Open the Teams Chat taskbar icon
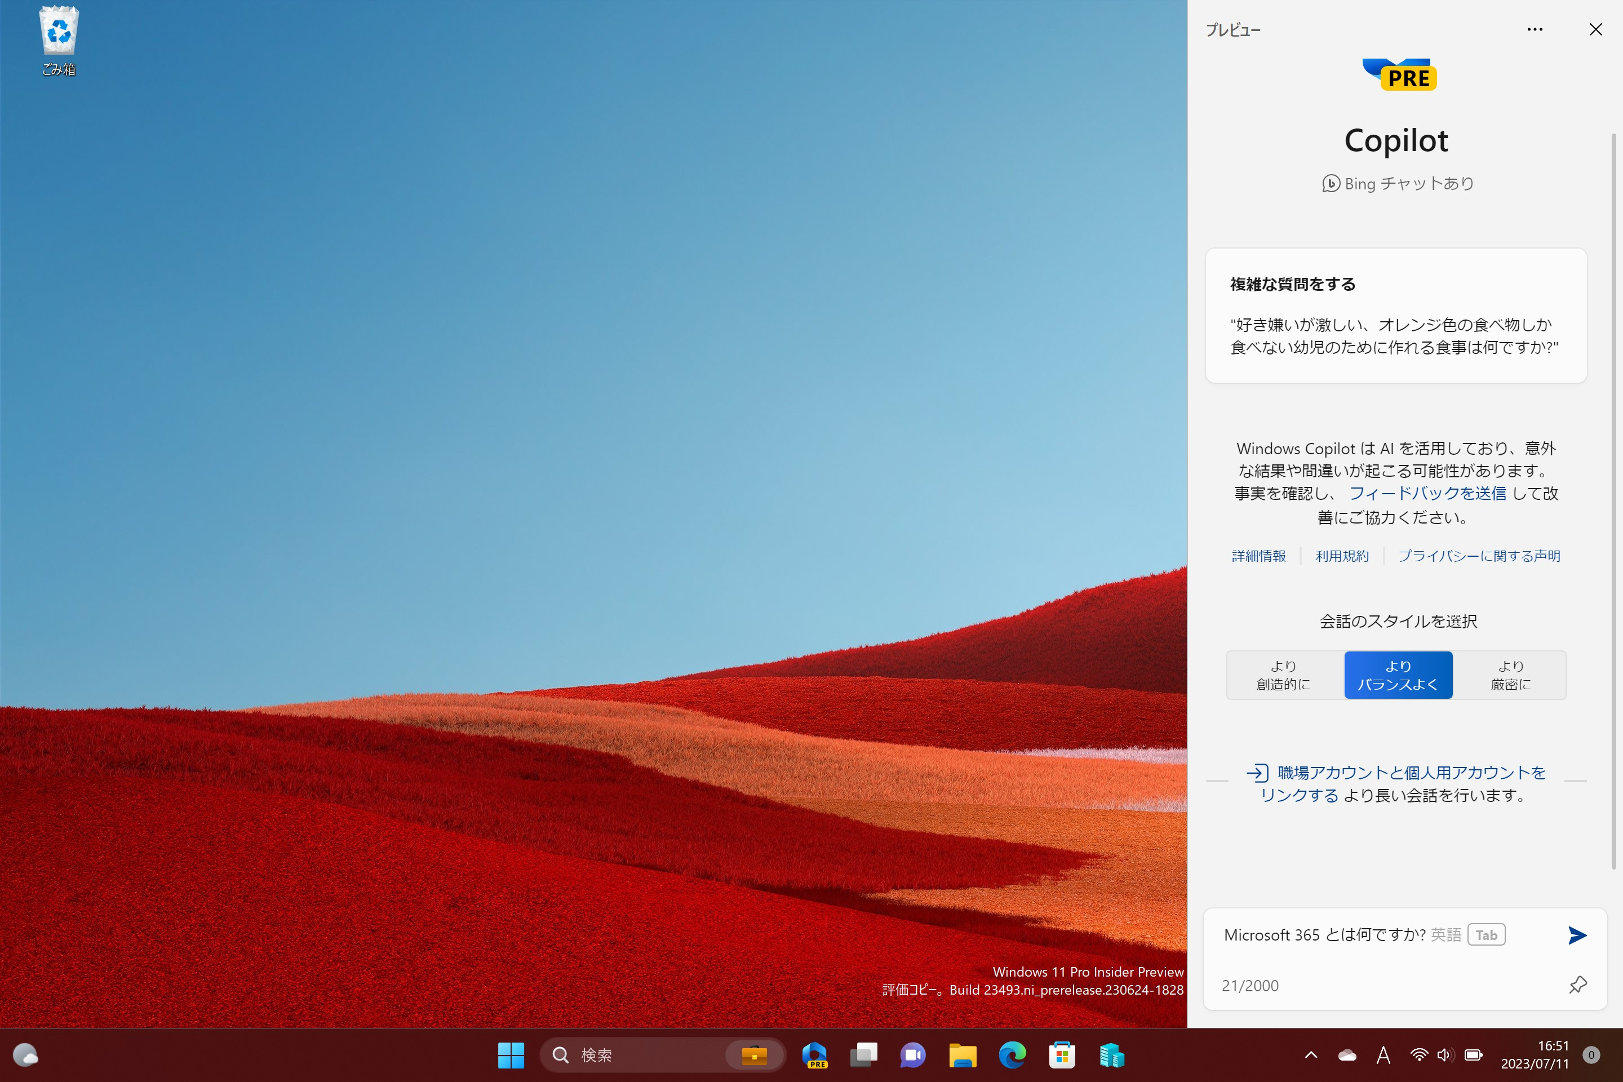 click(913, 1055)
